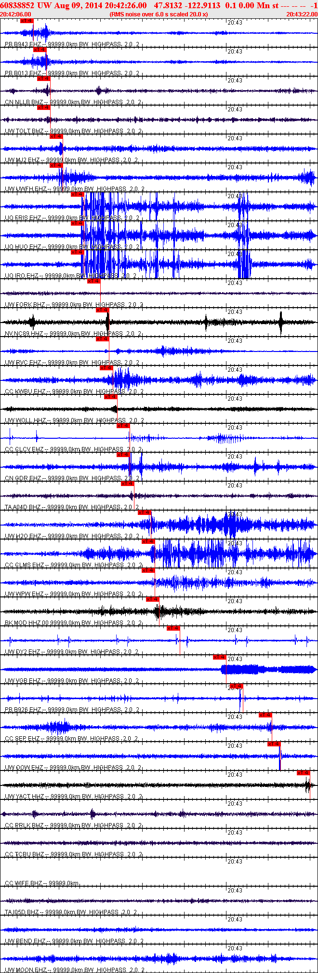Click the start time 20:42:06.00 label
The height and width of the screenshot is (973, 318).
pos(15,14)
